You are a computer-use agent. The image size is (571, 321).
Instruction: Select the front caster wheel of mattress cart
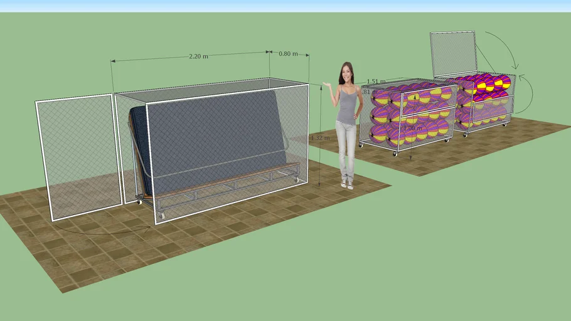162,216
